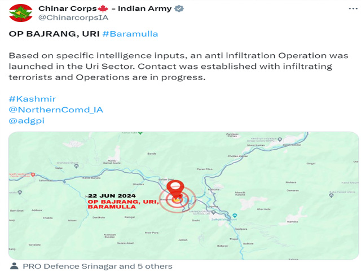This screenshot has height=271, width=361.
Task: View tagged accounts PRO Defence Srinagar and 5 others
Action: point(98,266)
